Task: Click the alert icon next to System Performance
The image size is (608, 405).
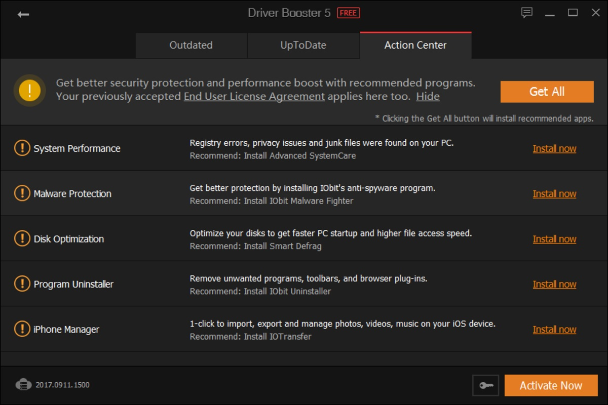Action: [x=21, y=148]
